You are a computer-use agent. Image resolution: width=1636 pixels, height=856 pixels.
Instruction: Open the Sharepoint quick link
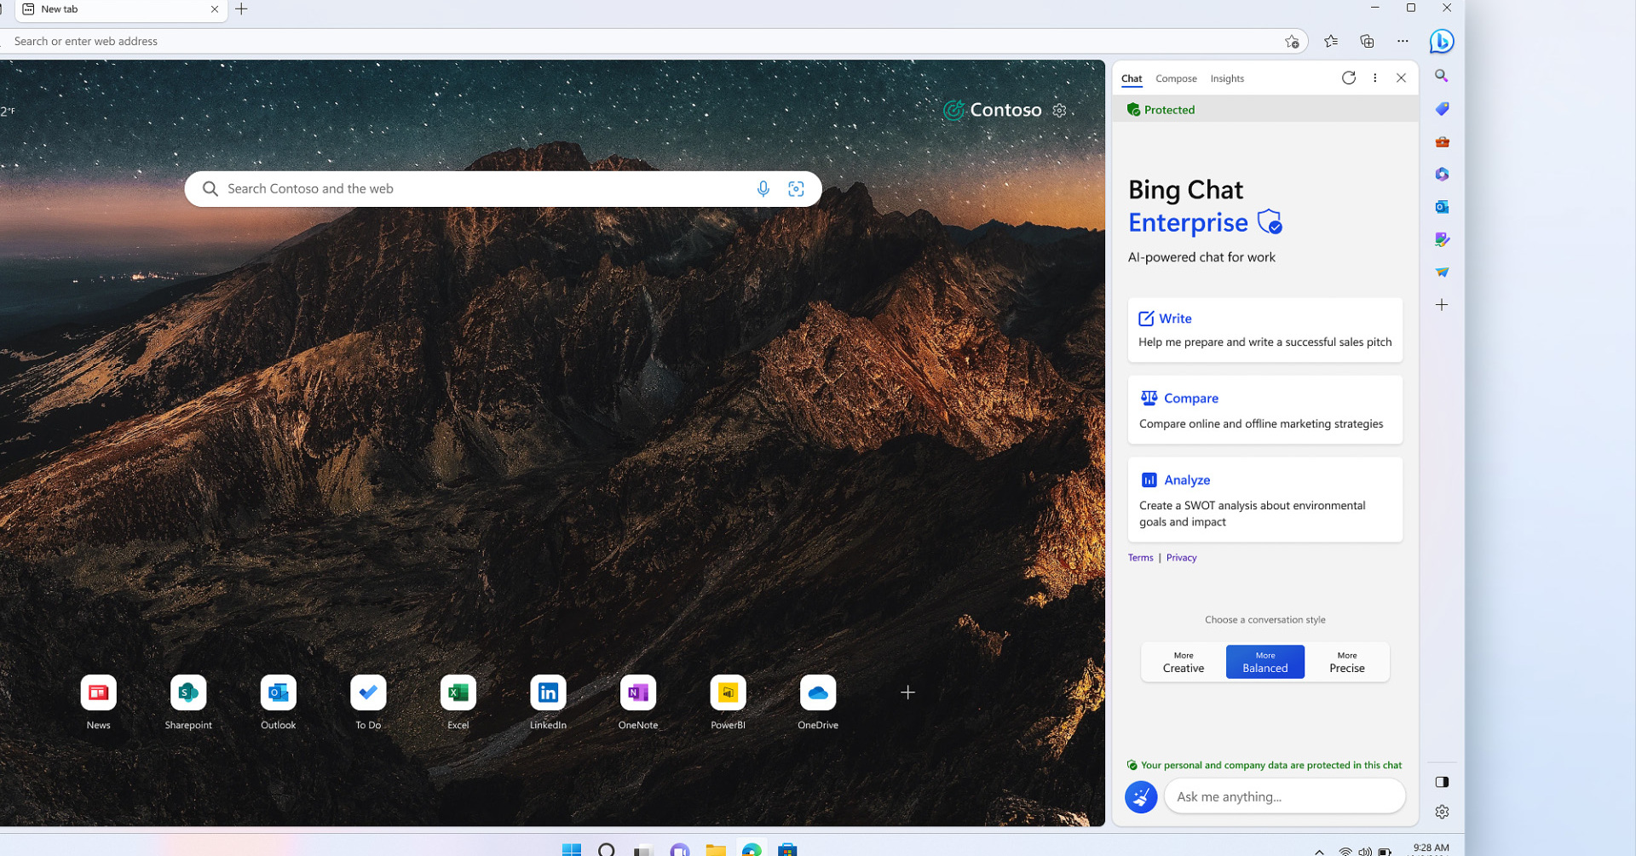[x=188, y=703]
